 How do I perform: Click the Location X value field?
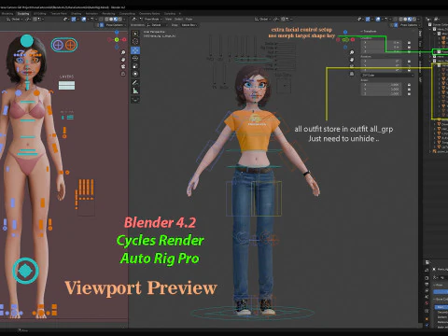click(383, 42)
